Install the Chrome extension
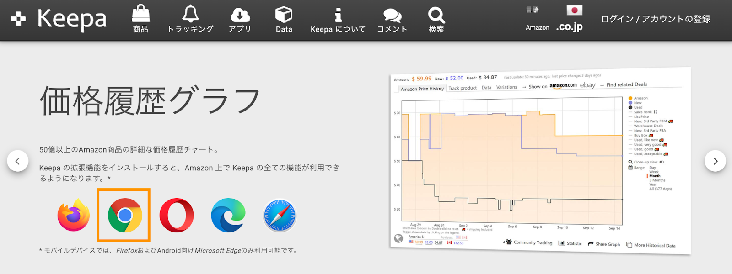 (125, 215)
